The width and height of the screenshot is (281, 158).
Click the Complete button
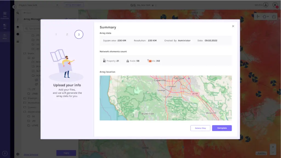pos(222,128)
